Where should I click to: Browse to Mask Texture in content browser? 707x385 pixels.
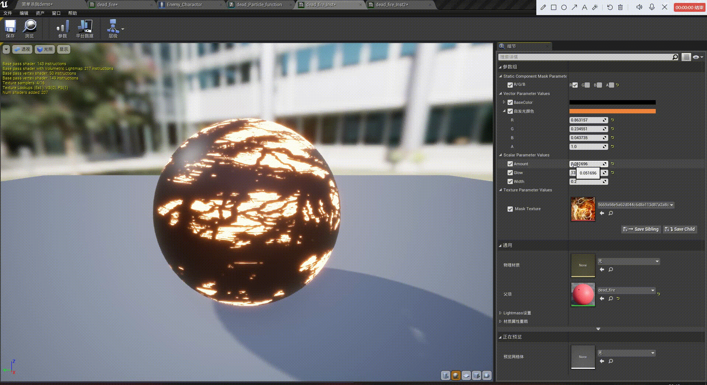click(611, 213)
